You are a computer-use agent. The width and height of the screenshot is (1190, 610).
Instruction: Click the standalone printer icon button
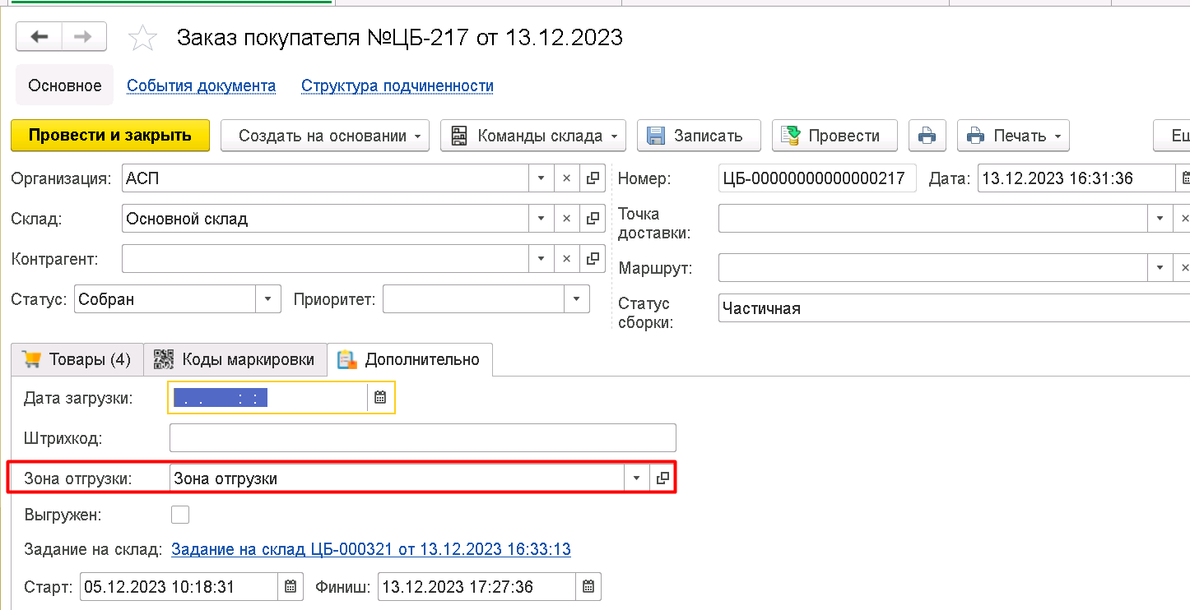tap(927, 136)
